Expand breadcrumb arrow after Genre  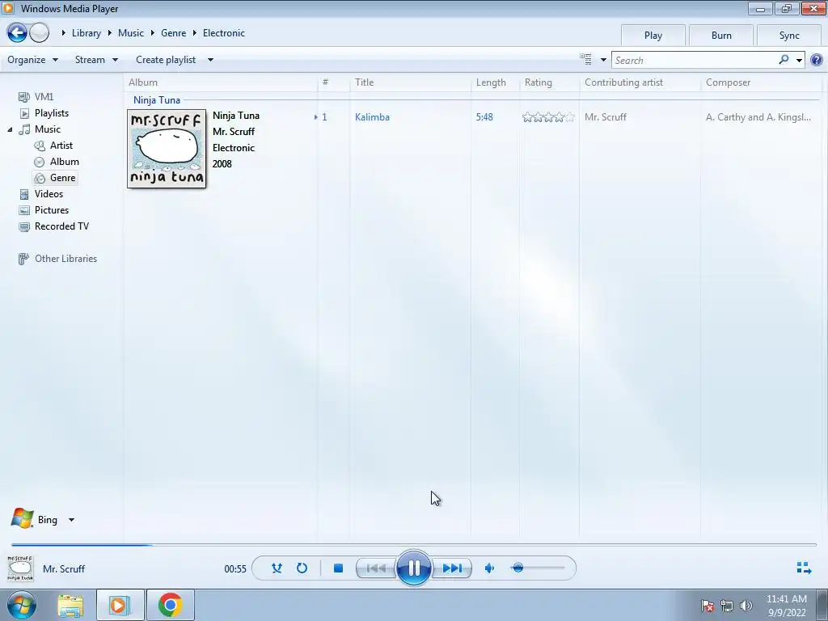pos(194,32)
